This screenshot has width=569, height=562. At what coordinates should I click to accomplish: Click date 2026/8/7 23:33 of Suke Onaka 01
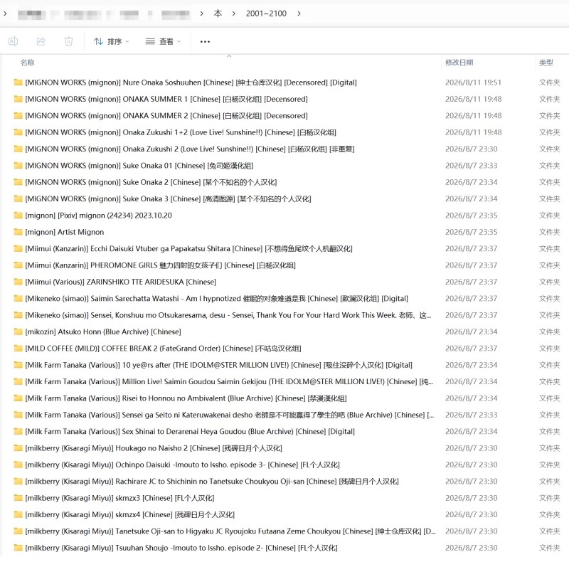[x=472, y=166]
